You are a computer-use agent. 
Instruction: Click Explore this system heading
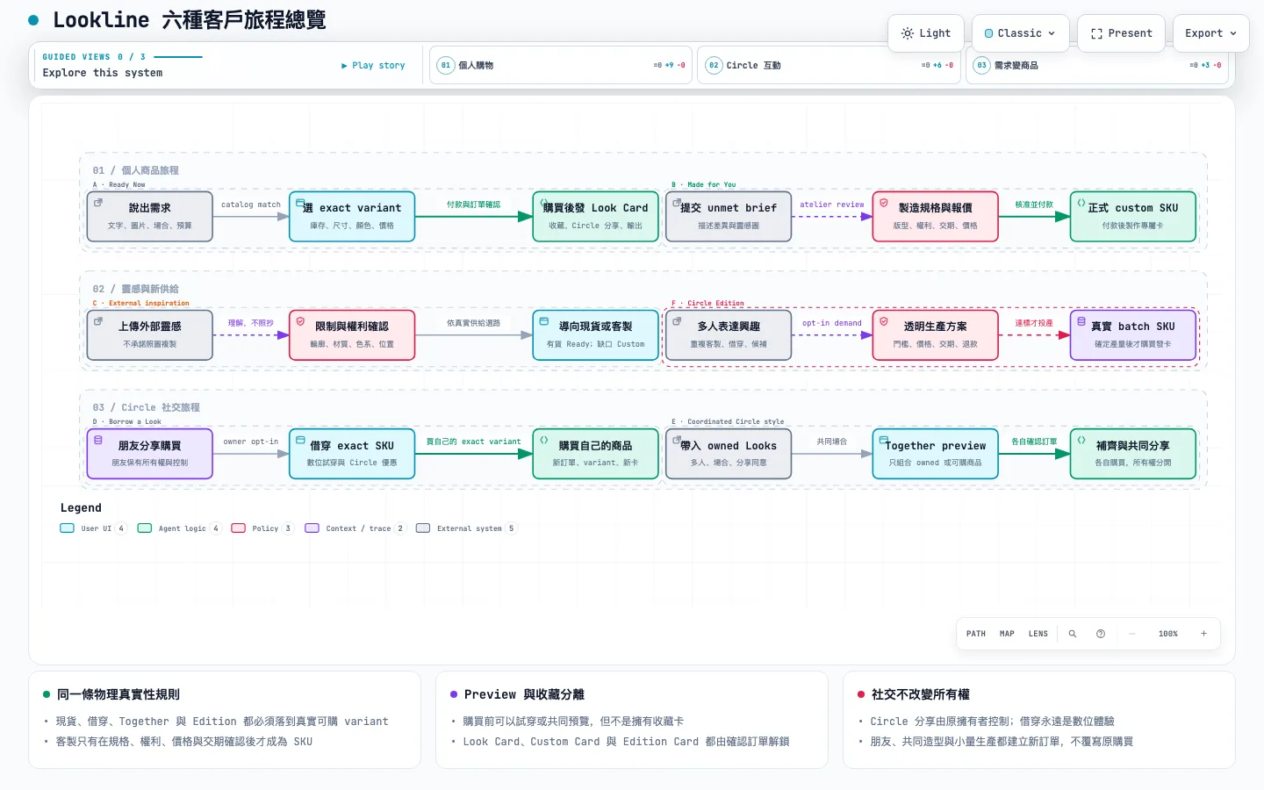(103, 73)
